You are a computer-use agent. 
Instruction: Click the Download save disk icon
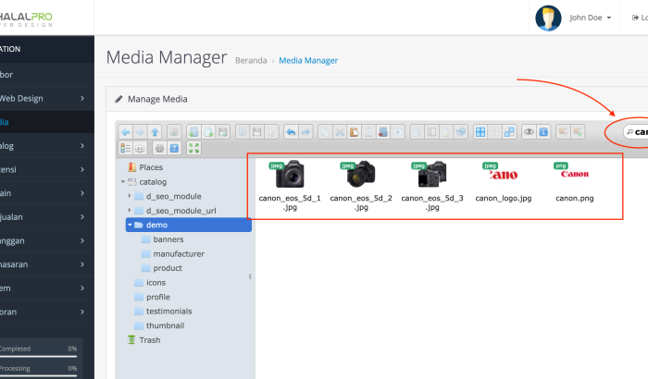click(257, 132)
